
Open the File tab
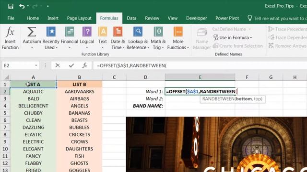(x=11, y=18)
